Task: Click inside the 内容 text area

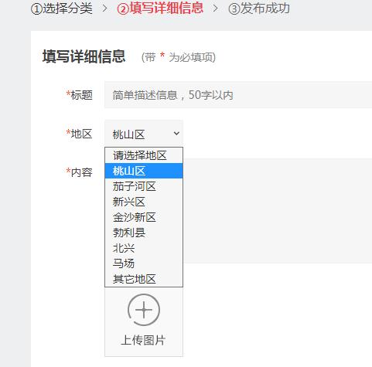Action: (x=278, y=211)
